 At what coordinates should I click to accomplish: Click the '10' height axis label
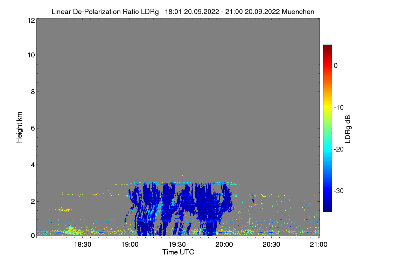click(x=30, y=55)
